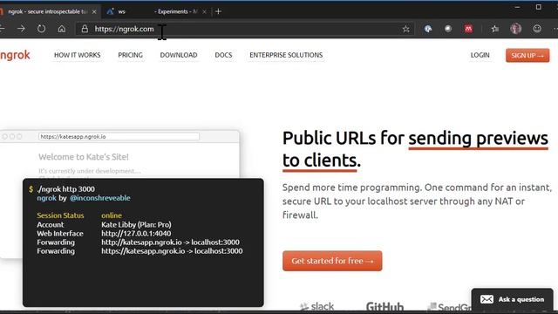Click the Slack logo
This screenshot has width=558, height=314.
316,306
